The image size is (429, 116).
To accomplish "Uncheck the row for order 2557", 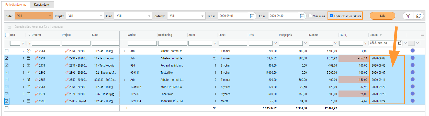I will point(7,80).
